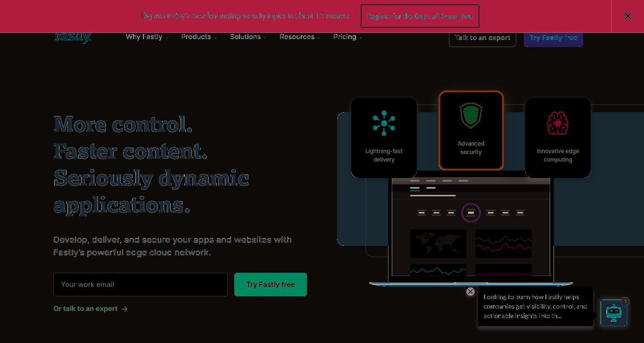Open the Fastly logo homepage link
This screenshot has width=644, height=343.
point(73,38)
